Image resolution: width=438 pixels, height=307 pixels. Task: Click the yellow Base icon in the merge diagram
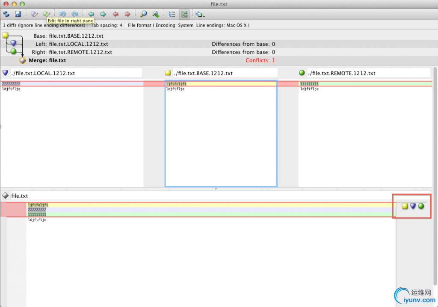click(5, 35)
